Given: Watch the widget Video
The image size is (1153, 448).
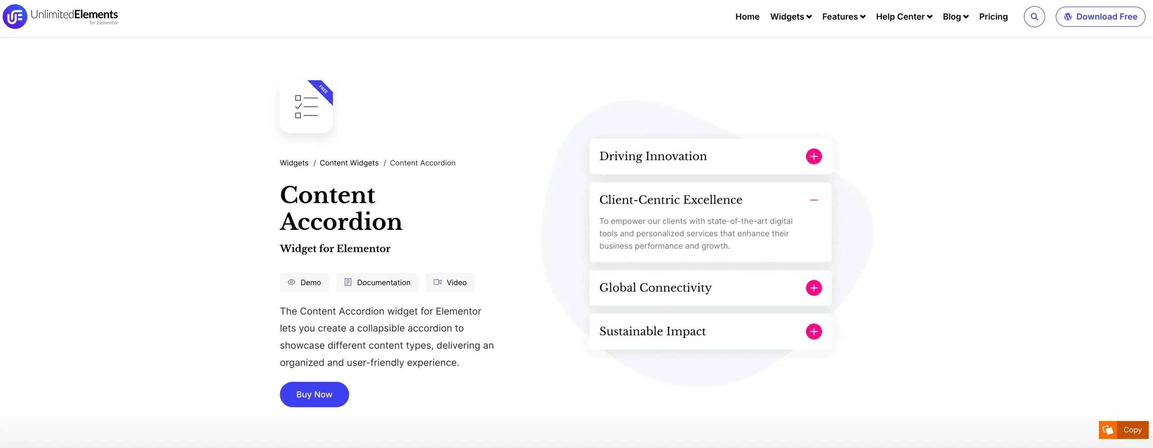Looking at the screenshot, I should pos(450,282).
